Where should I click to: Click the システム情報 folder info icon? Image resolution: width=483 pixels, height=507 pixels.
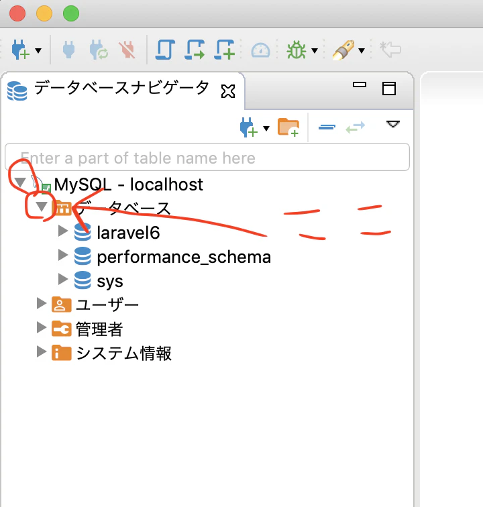point(62,353)
